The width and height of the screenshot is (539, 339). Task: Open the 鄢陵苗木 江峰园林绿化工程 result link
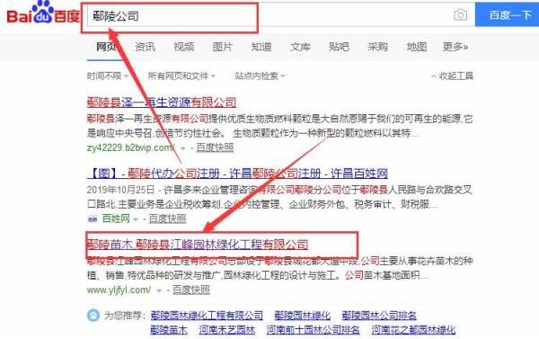coord(198,245)
